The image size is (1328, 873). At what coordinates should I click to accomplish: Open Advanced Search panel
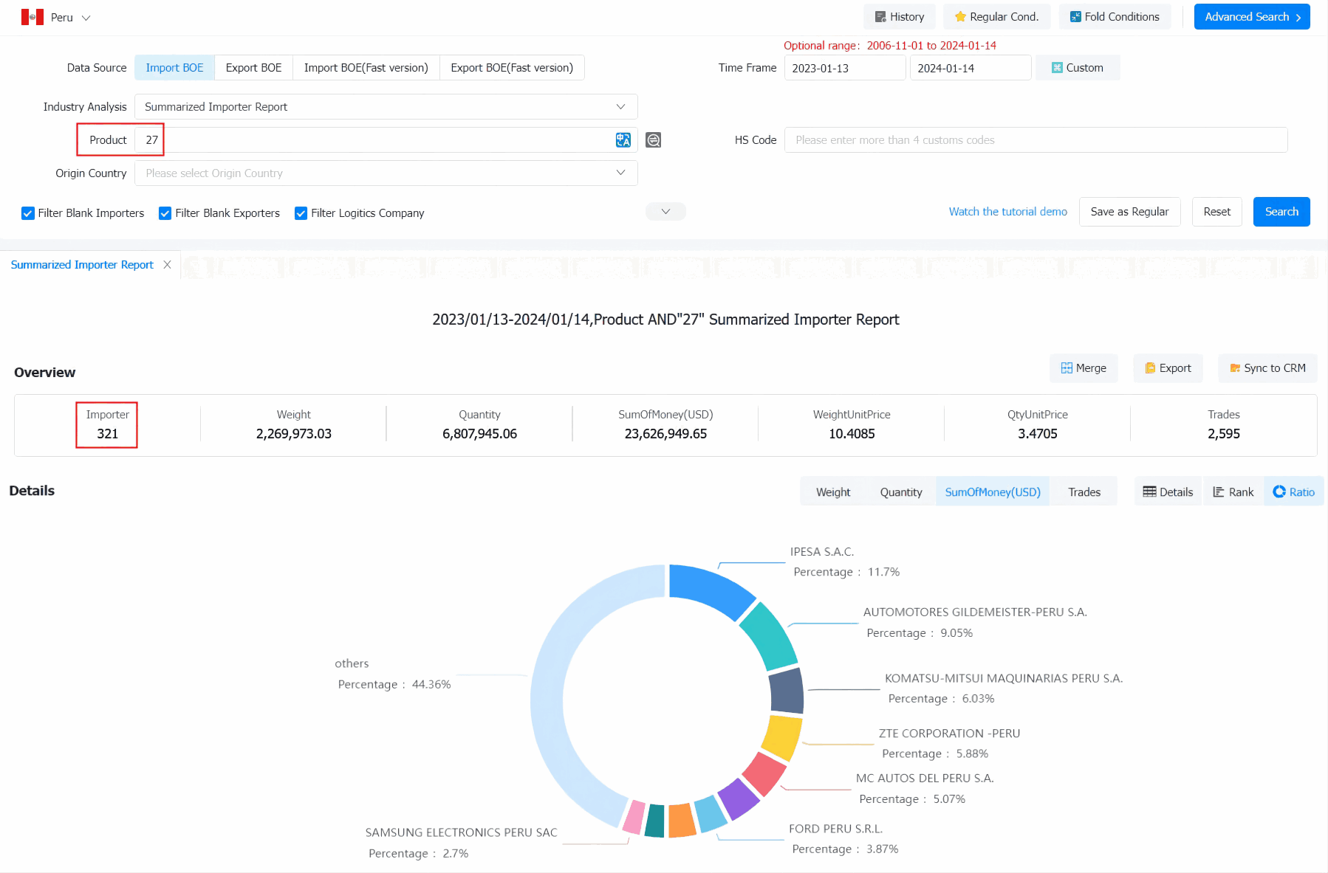tap(1251, 17)
